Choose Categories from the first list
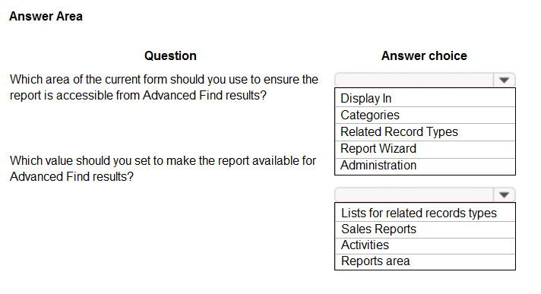 point(425,115)
